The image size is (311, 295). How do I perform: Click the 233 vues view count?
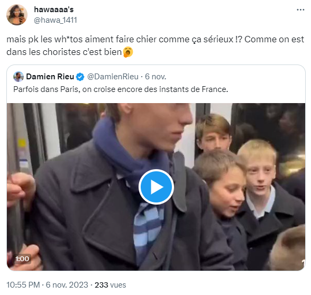[x=110, y=285]
